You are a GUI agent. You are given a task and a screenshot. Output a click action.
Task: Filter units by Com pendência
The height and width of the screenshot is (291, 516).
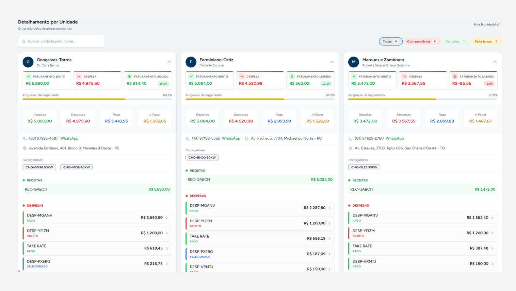point(422,41)
